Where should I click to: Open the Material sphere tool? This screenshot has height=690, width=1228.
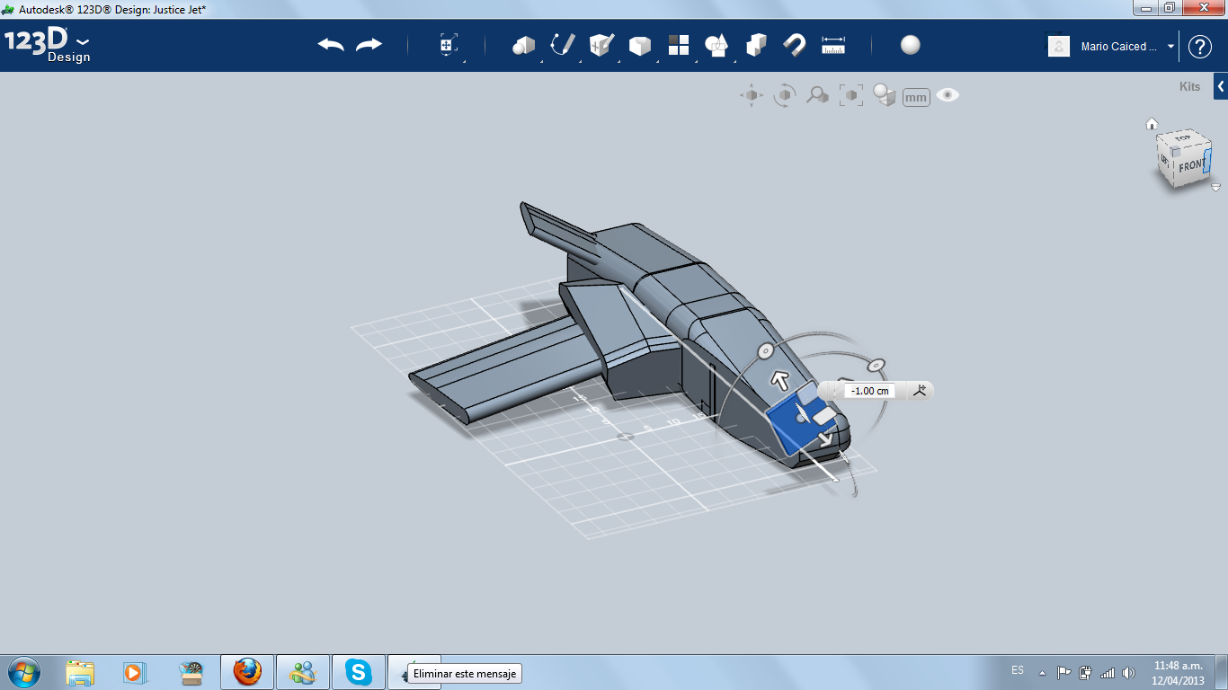tap(911, 45)
